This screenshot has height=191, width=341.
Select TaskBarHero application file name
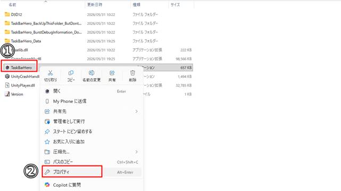coord(21,67)
